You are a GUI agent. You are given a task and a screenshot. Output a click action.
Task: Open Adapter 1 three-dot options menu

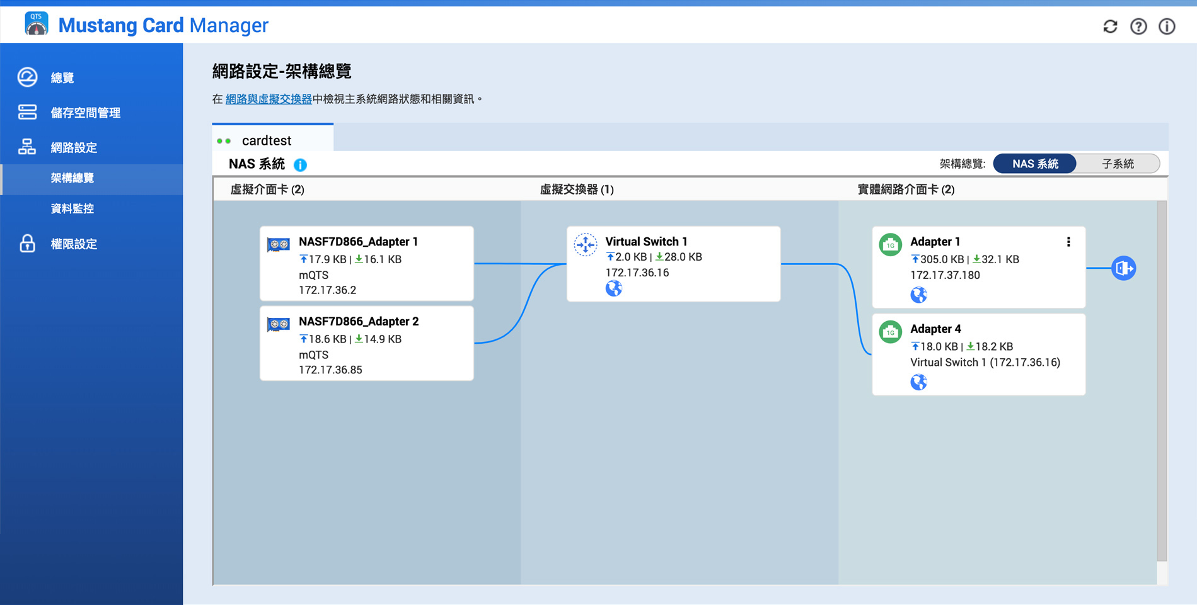click(x=1068, y=242)
